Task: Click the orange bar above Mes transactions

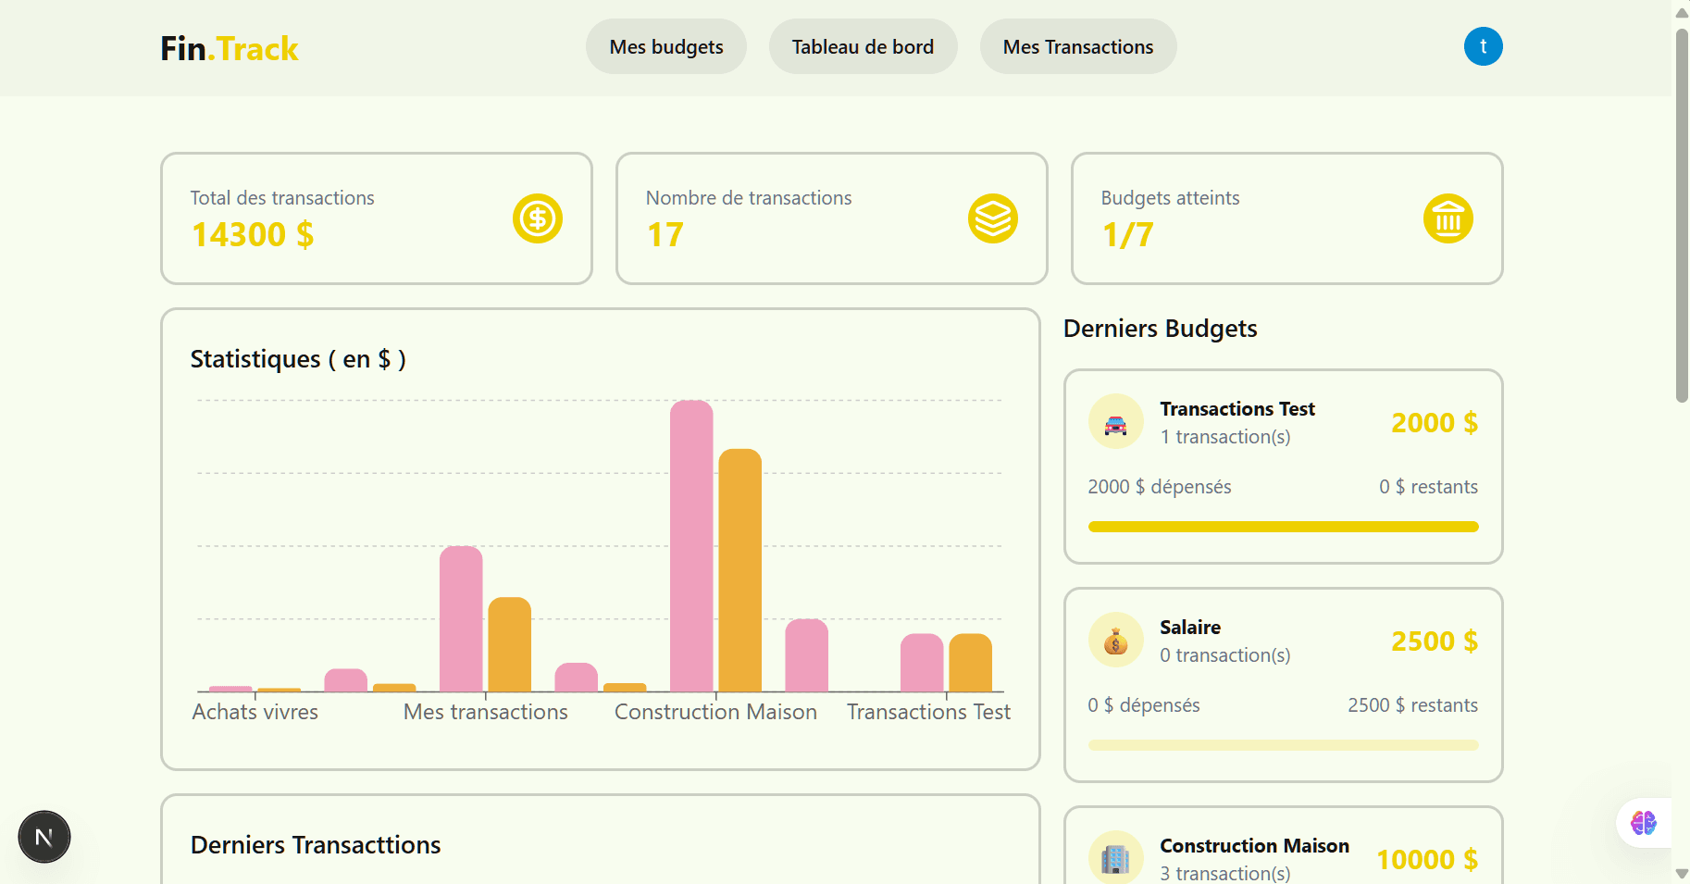Action: tap(510, 644)
